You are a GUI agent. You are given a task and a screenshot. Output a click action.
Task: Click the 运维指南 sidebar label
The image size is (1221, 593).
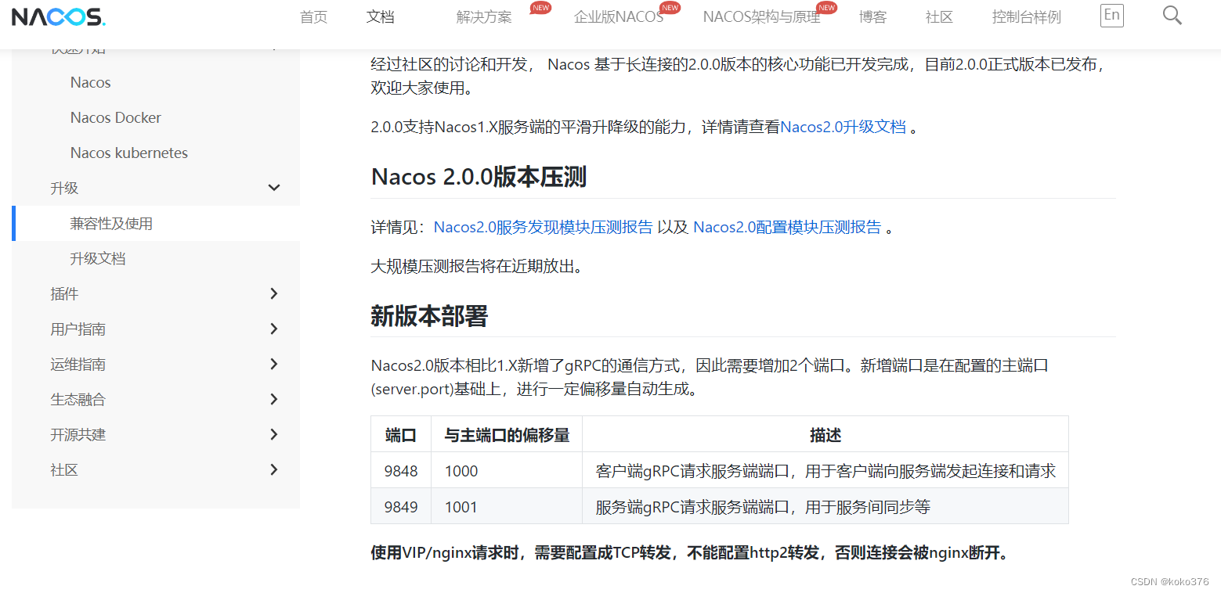point(78,364)
